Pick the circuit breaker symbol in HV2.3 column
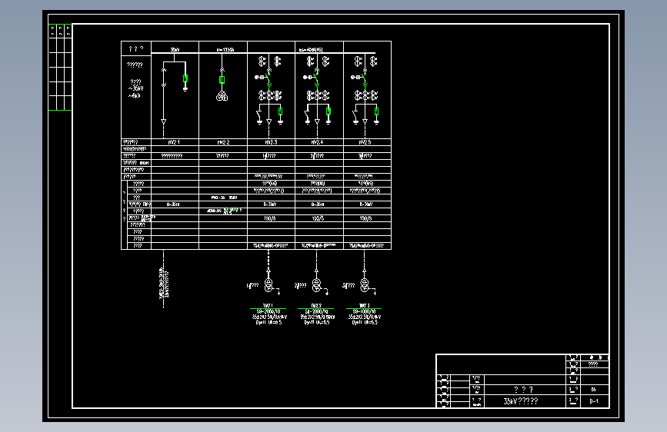667x432 pixels. pos(268,78)
